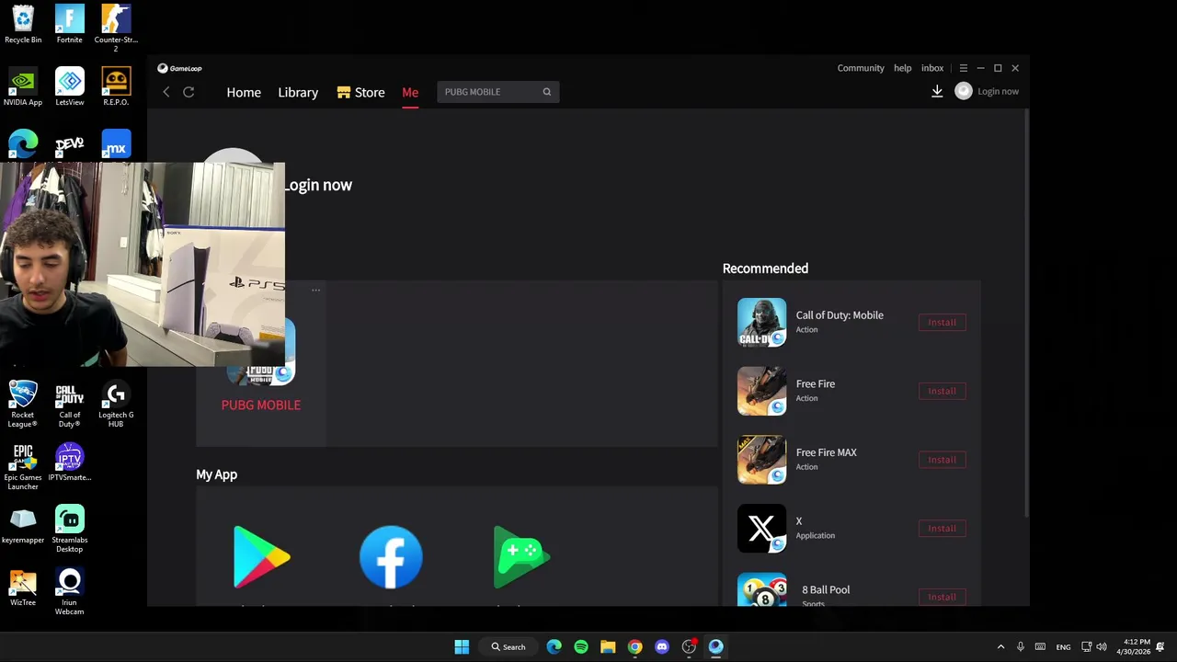
Task: Click Login now in top right
Action: [998, 91]
